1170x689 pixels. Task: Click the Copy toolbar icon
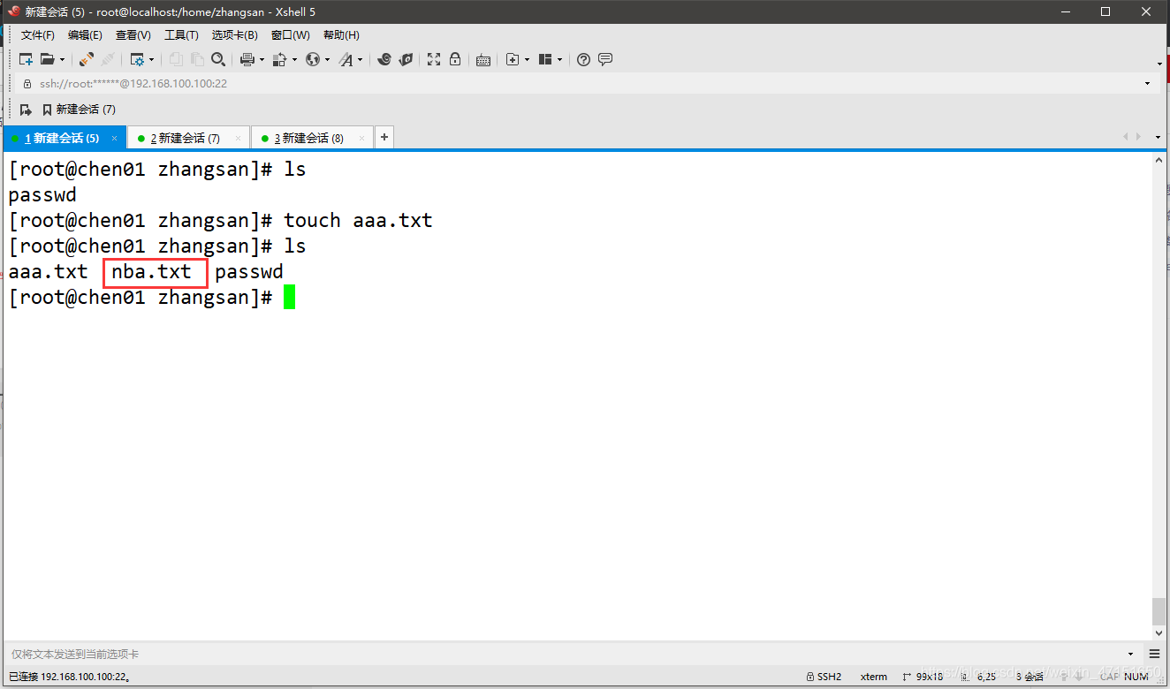pyautogui.click(x=176, y=59)
